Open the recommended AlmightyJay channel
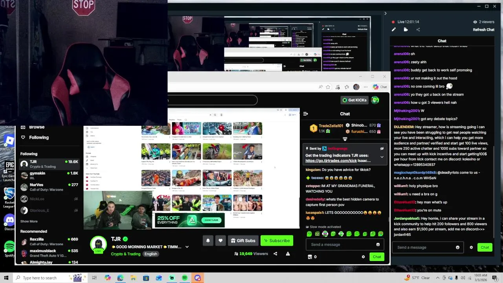Screen dimensions: 503x283 (49, 262)
